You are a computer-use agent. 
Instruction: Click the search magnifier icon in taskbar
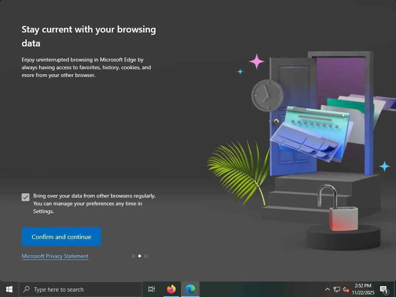(26, 289)
